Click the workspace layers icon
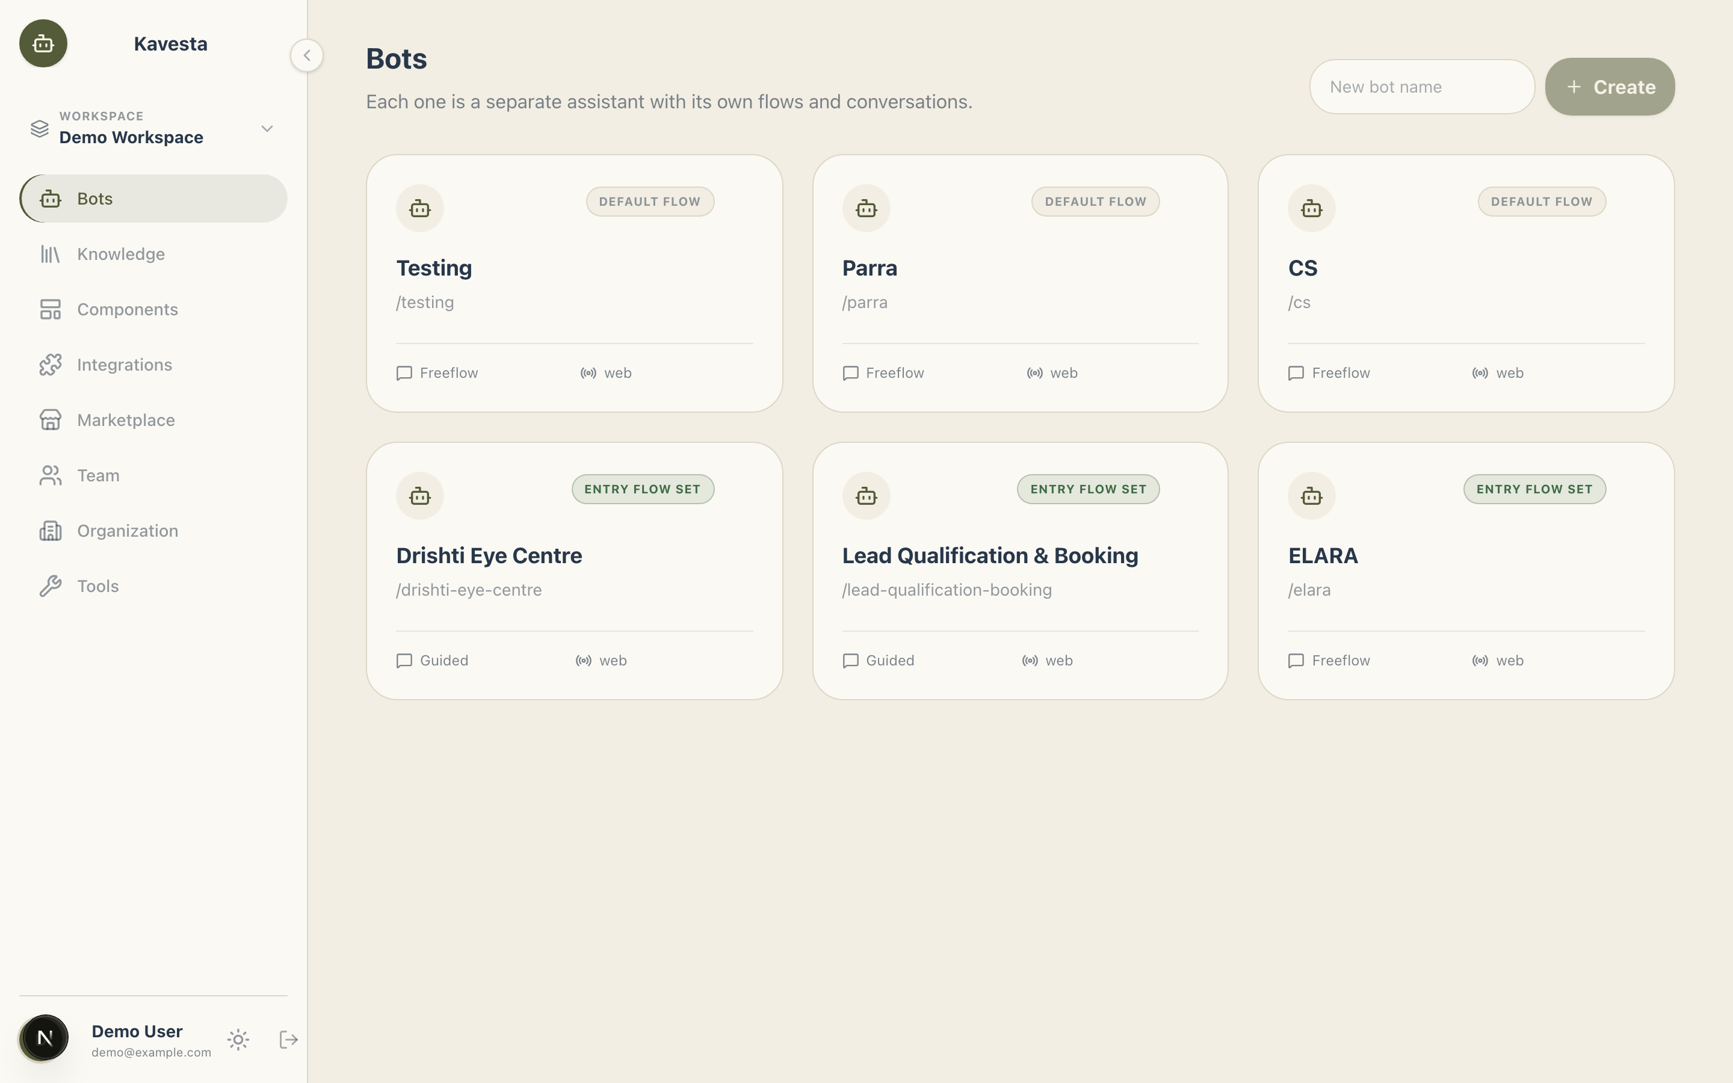The image size is (1733, 1083). coord(39,129)
